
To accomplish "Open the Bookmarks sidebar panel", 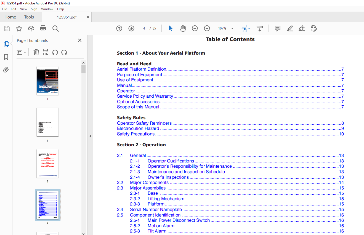I will [6, 57].
